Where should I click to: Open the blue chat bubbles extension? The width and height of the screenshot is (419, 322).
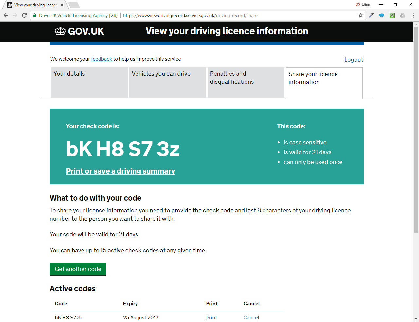[381, 15]
